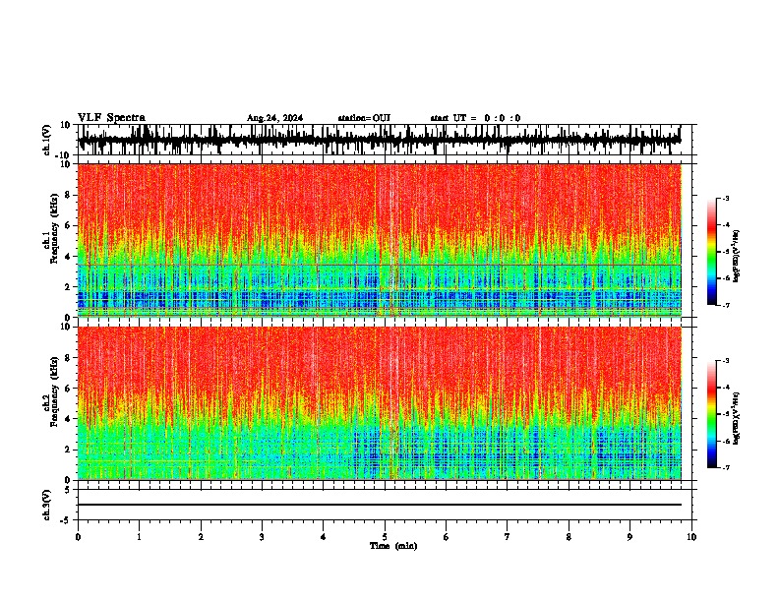This screenshot has width=779, height=602.
Task: Click the ch.2 spectrogram color scale bar
Action: coord(711,414)
